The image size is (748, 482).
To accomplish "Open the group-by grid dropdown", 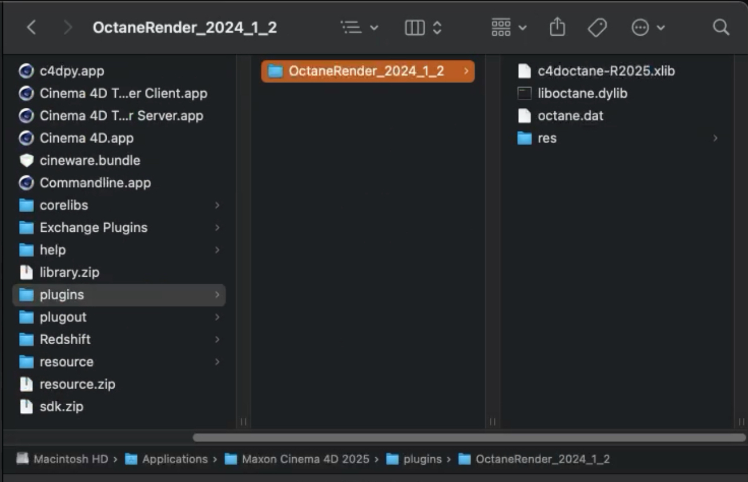I will pos(509,27).
